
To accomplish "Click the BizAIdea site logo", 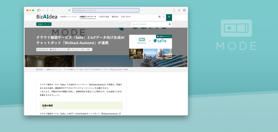I will 47,17.
